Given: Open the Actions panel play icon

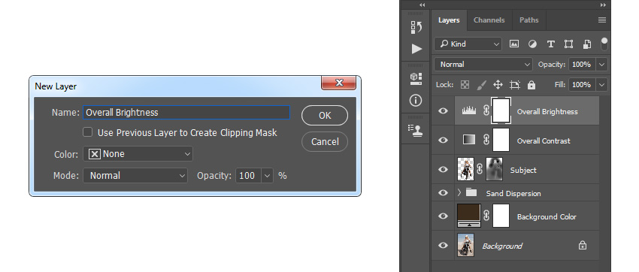Looking at the screenshot, I should (x=416, y=49).
